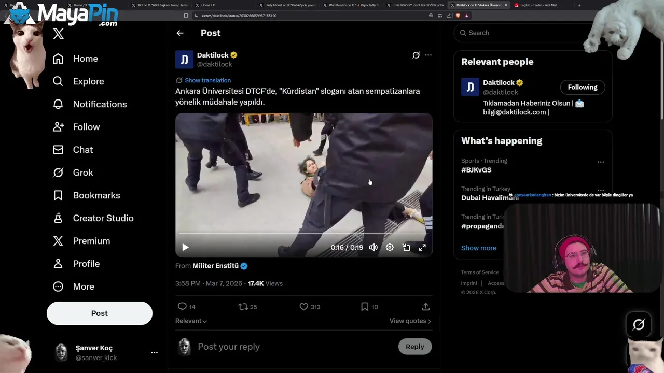The image size is (664, 373).
Task: Mute the video sound
Action: [x=373, y=248]
